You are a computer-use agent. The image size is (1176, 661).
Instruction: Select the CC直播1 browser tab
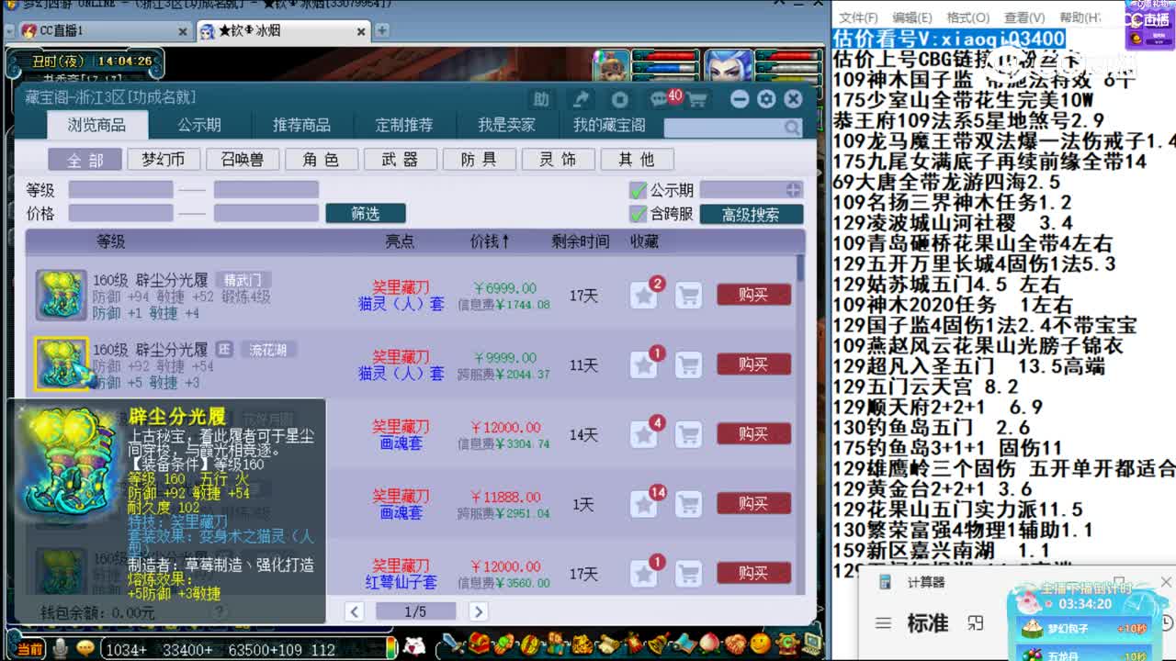[104, 31]
